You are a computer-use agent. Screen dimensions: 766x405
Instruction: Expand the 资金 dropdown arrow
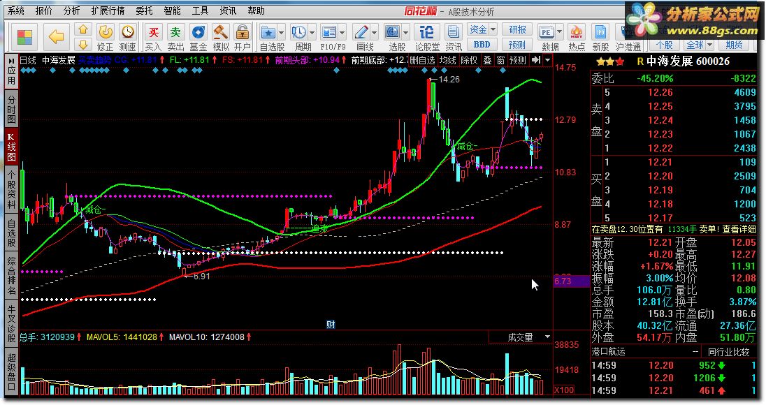click(x=493, y=29)
